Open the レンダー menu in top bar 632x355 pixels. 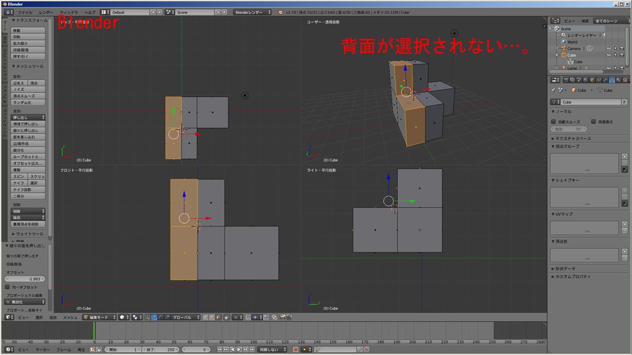click(x=46, y=12)
